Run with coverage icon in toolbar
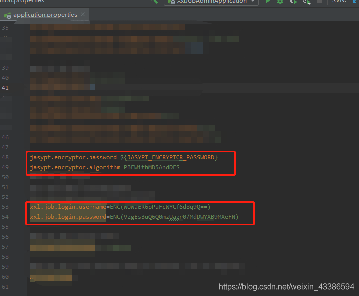This screenshot has width=359, height=296. point(293,2)
